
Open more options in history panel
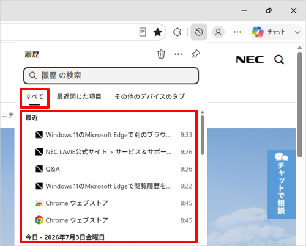(x=178, y=54)
